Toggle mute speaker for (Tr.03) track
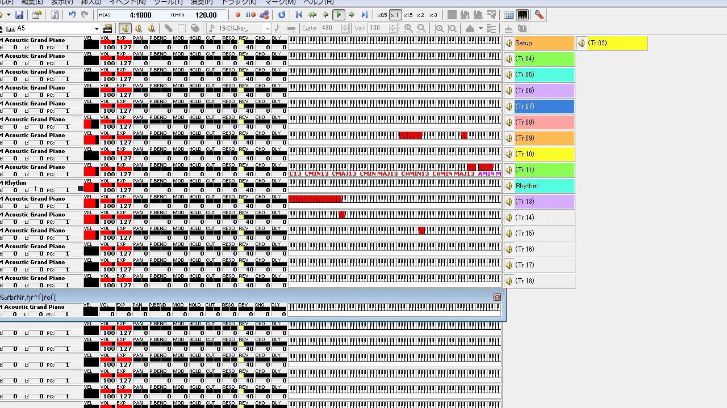The height and width of the screenshot is (408, 727). coord(582,43)
